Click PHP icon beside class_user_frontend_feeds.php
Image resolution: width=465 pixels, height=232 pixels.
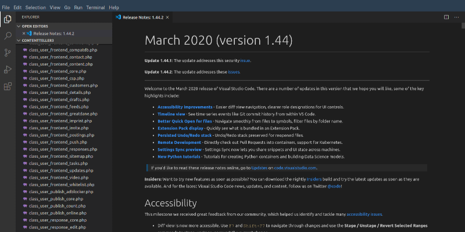click(x=25, y=107)
